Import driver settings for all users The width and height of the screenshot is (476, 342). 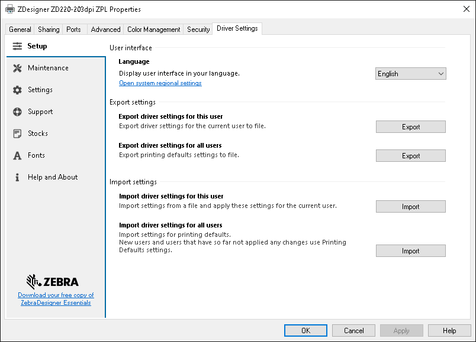(410, 250)
